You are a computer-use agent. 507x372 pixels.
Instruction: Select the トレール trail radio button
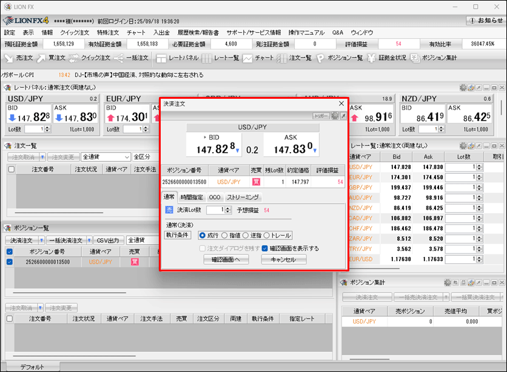tap(267, 236)
